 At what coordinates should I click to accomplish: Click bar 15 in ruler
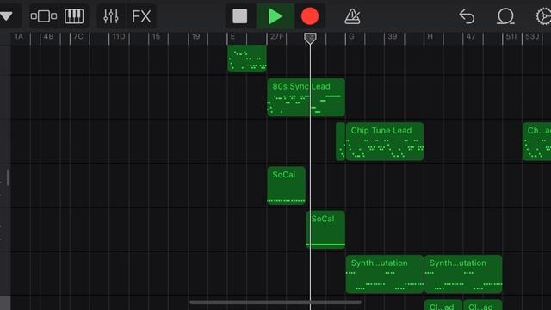(x=156, y=36)
